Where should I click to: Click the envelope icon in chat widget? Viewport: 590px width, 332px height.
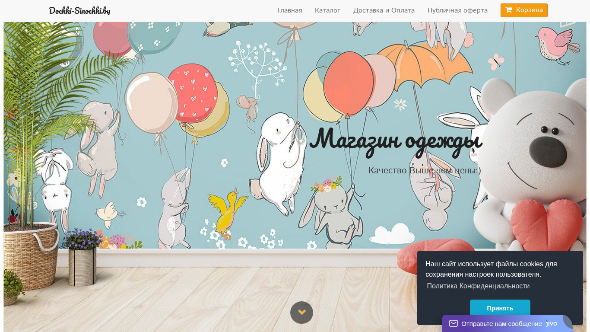coord(453,323)
